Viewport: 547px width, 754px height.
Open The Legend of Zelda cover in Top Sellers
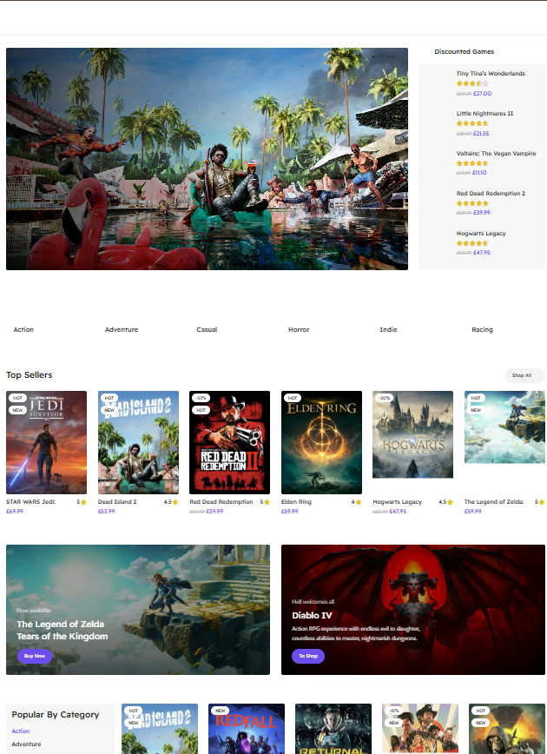(x=504, y=427)
